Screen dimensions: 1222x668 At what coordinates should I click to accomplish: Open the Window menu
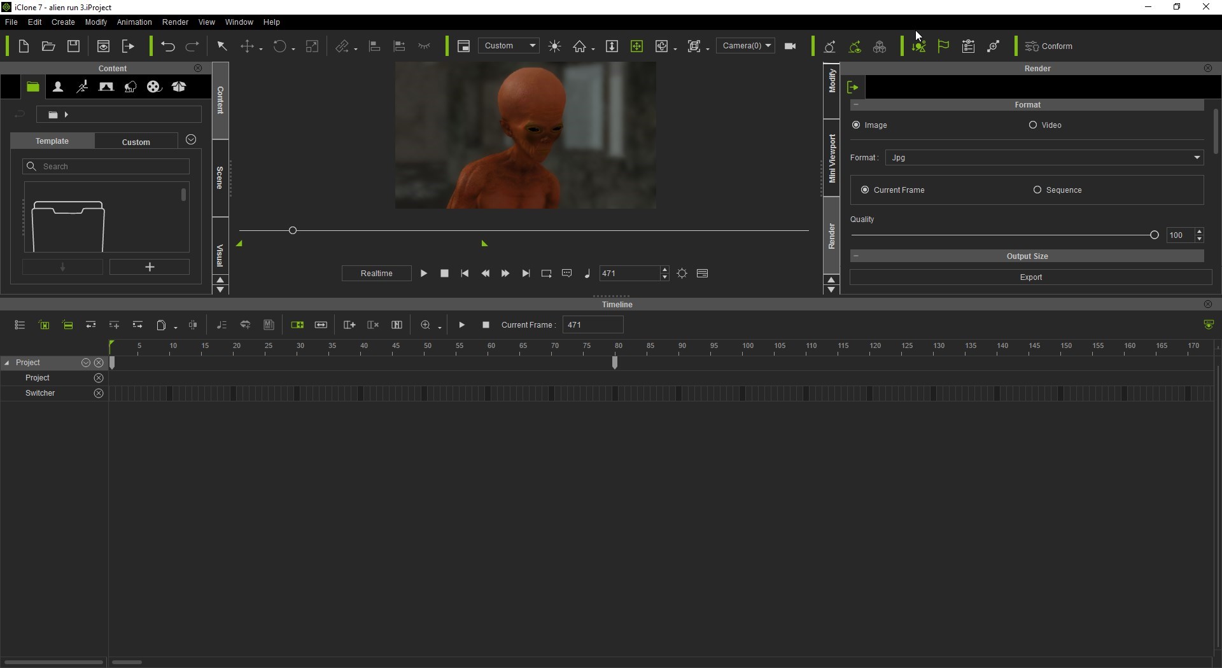(239, 22)
